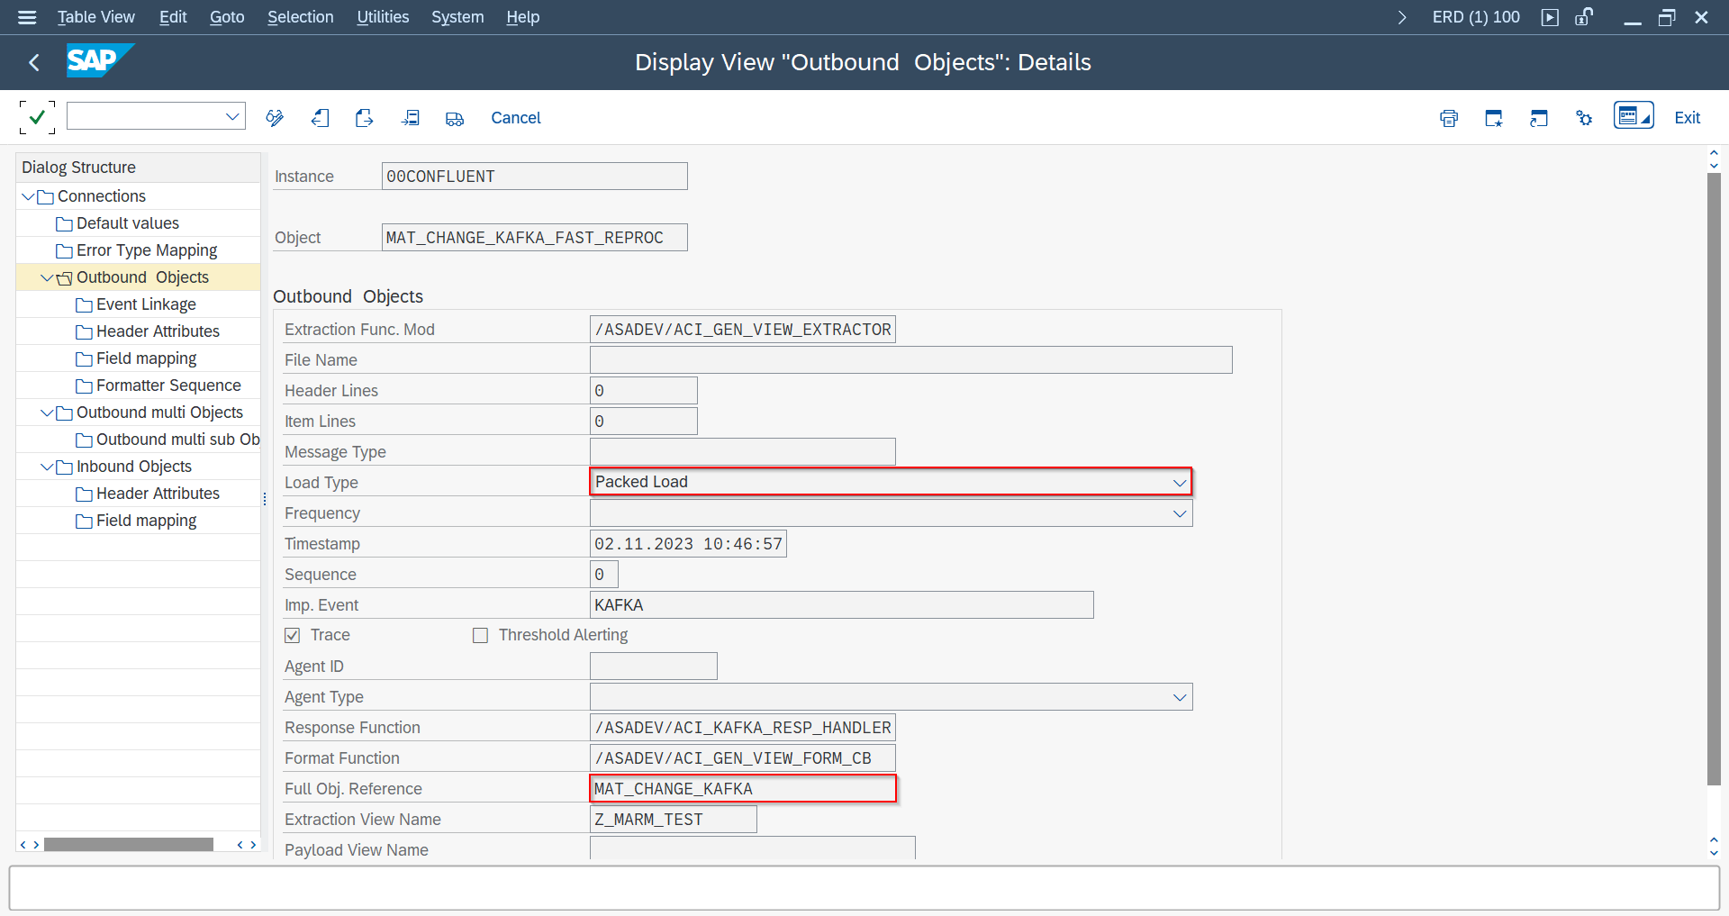Open the Selection menu
This screenshot has width=1729, height=916.
(300, 17)
